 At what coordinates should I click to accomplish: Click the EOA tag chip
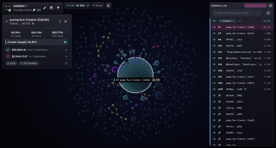pos(11,63)
